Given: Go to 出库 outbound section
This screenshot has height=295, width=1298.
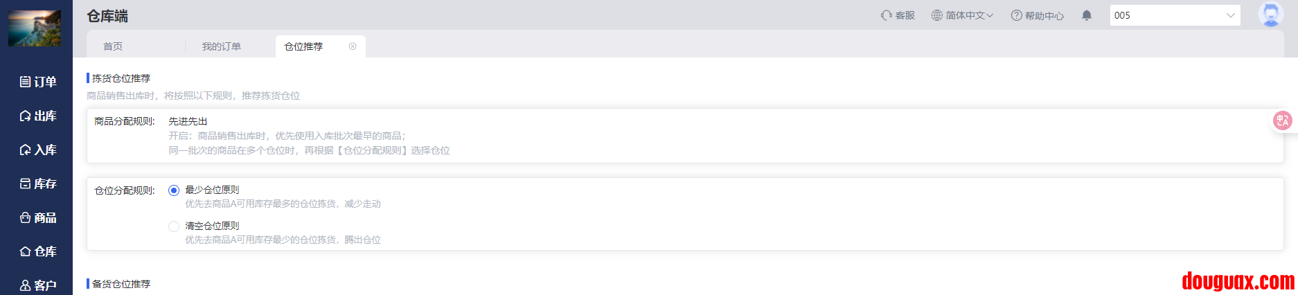Looking at the screenshot, I should click(38, 116).
